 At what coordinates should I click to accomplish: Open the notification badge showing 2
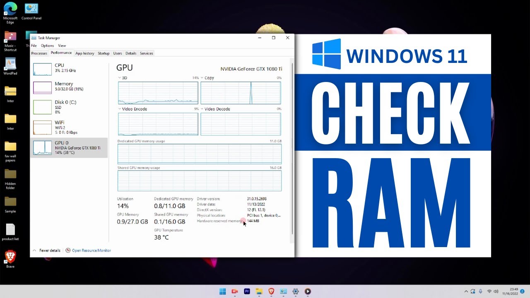pyautogui.click(x=523, y=291)
